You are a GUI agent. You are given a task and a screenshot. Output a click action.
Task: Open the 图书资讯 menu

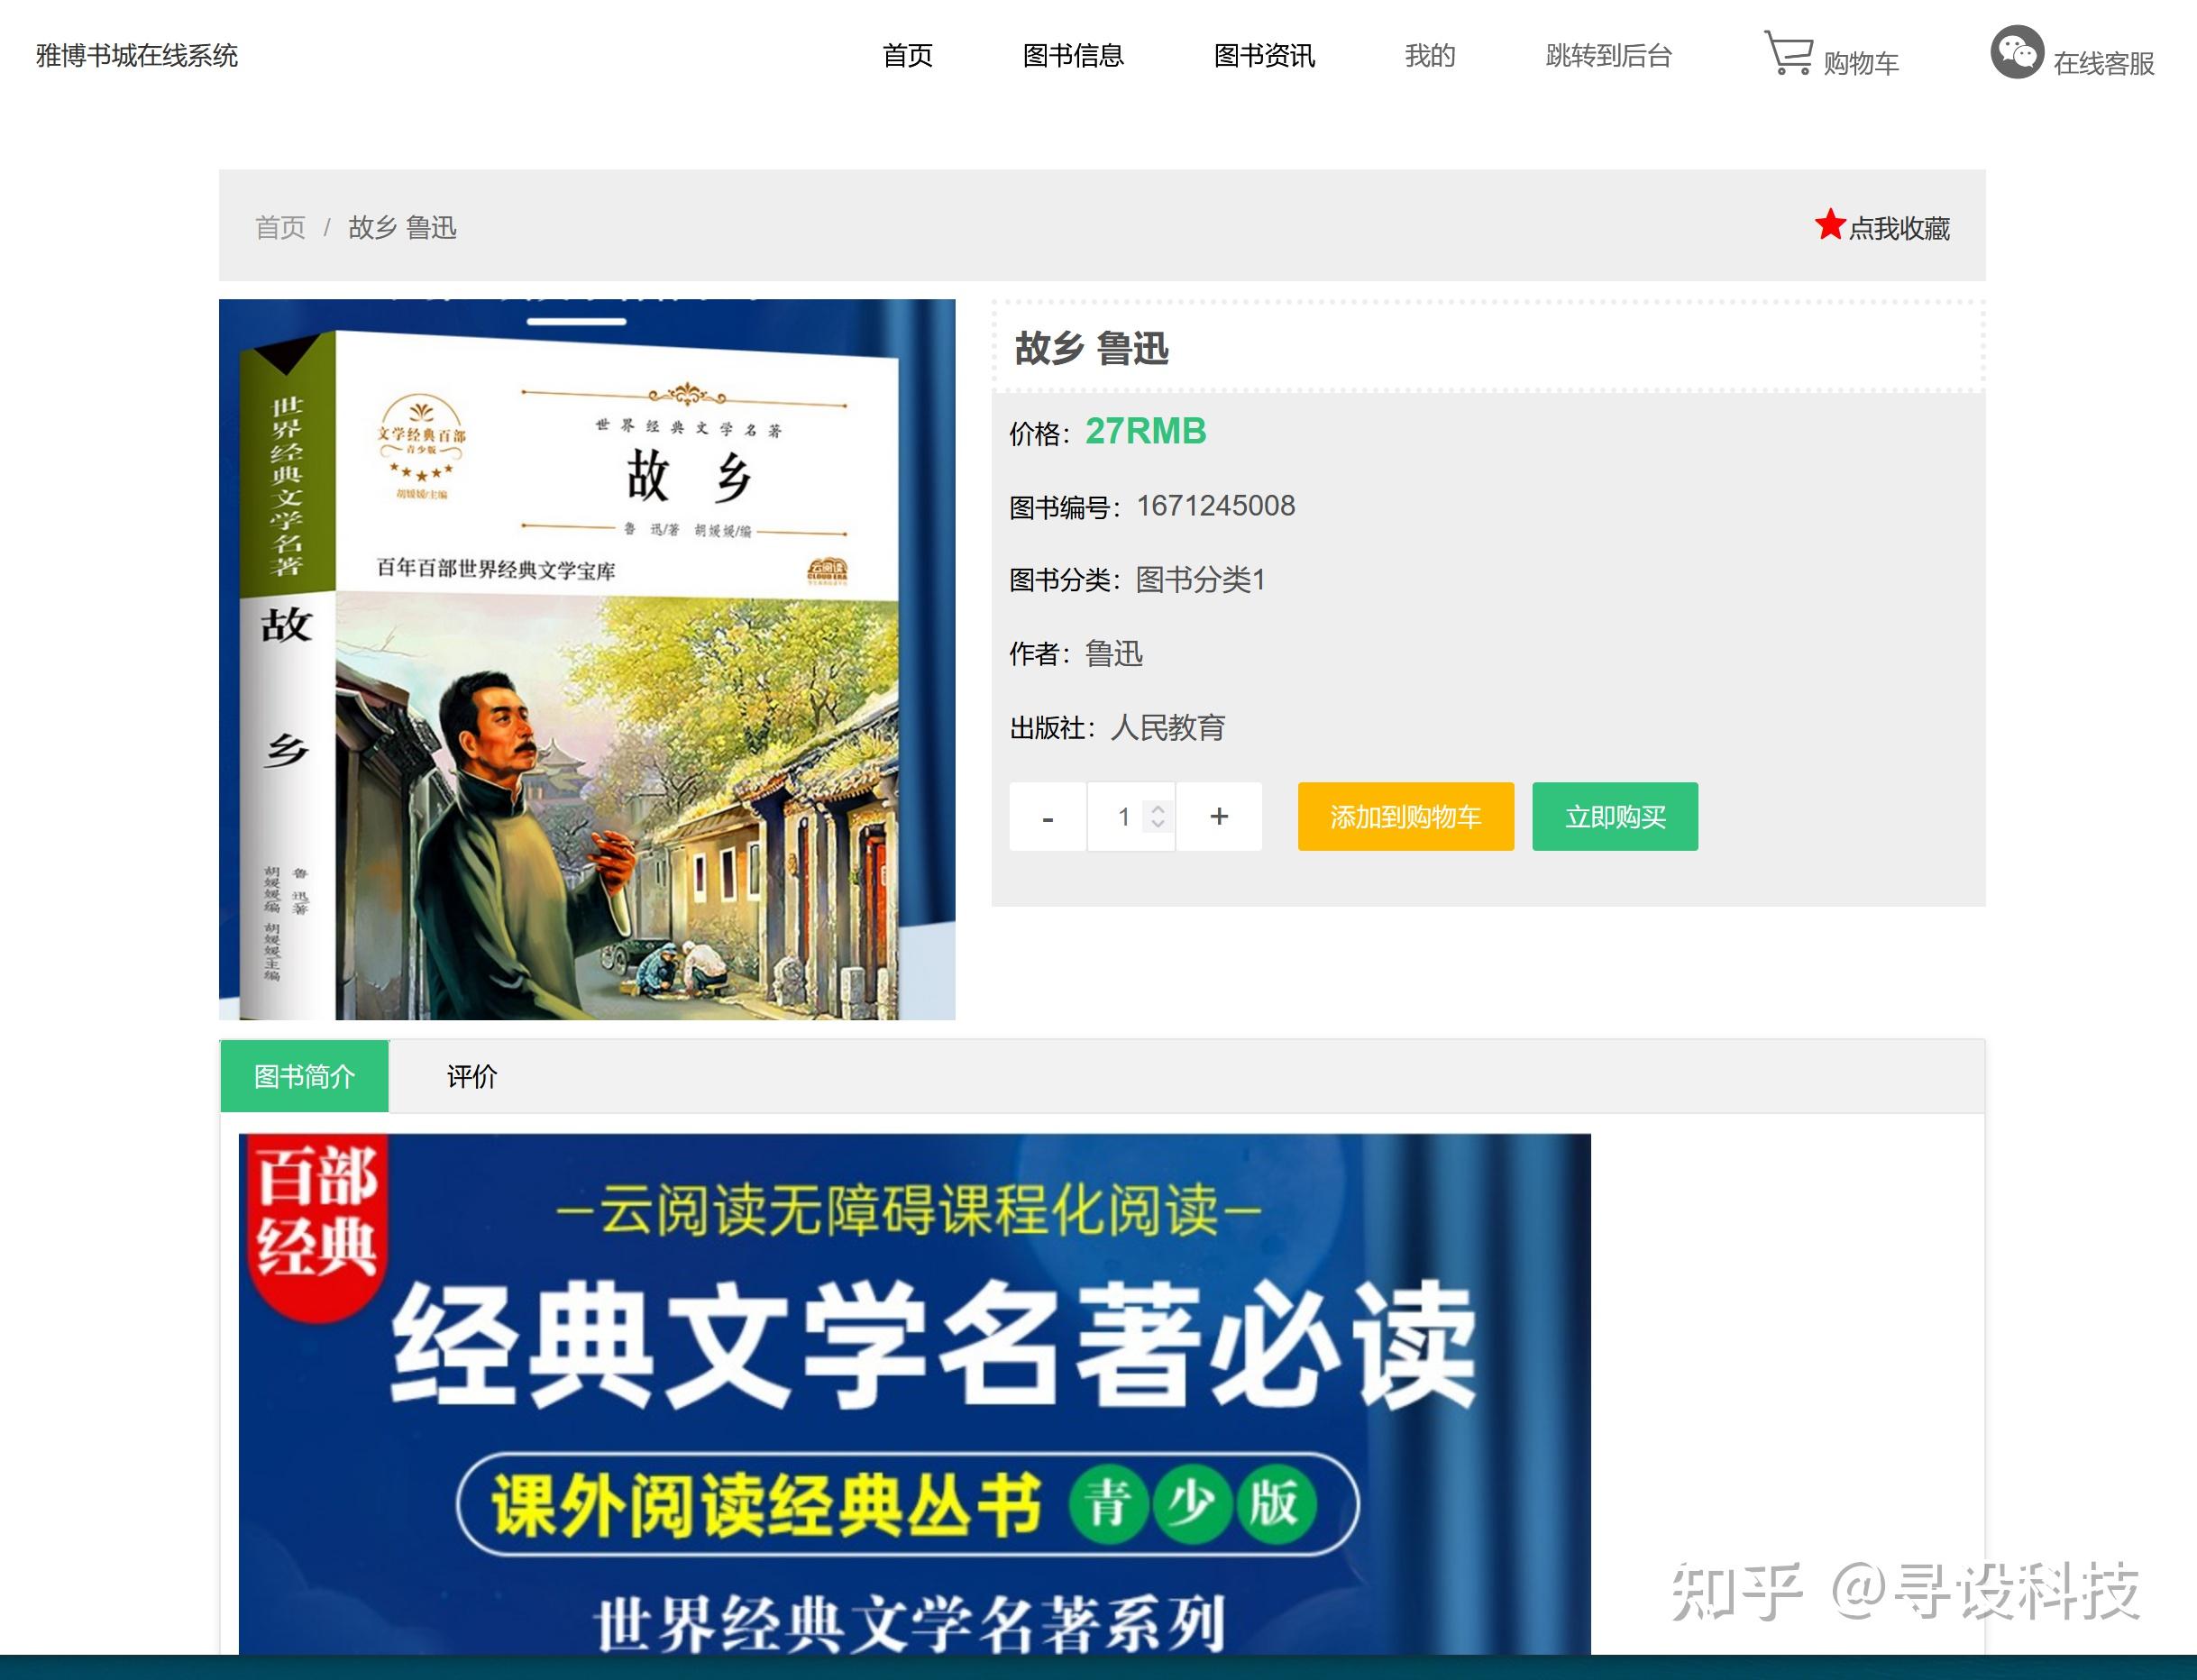1264,57
